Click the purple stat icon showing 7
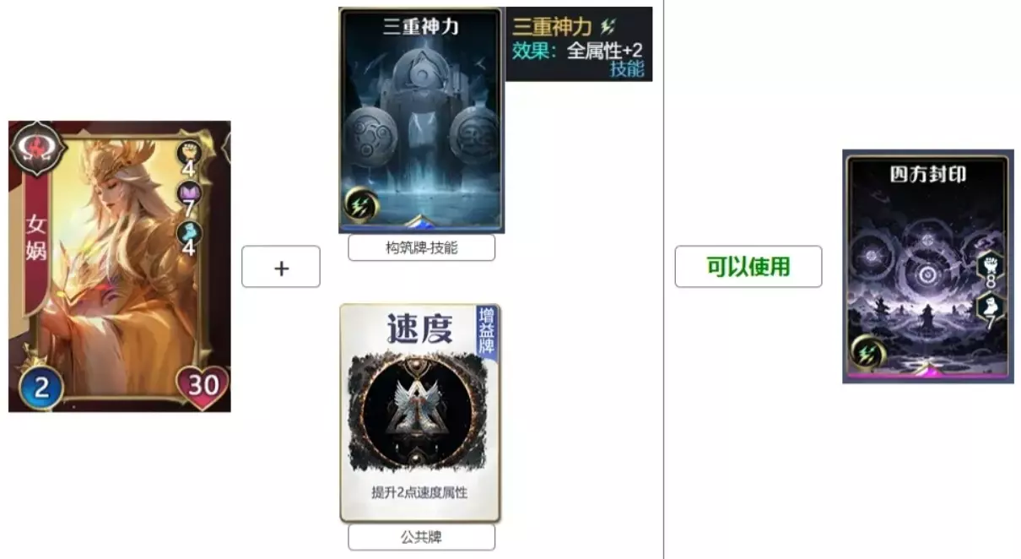 coord(188,195)
